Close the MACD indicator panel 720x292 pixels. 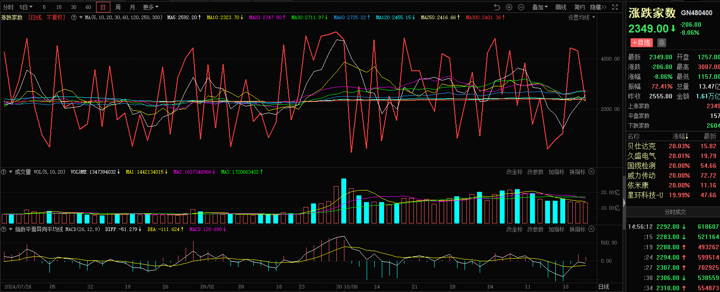591,229
